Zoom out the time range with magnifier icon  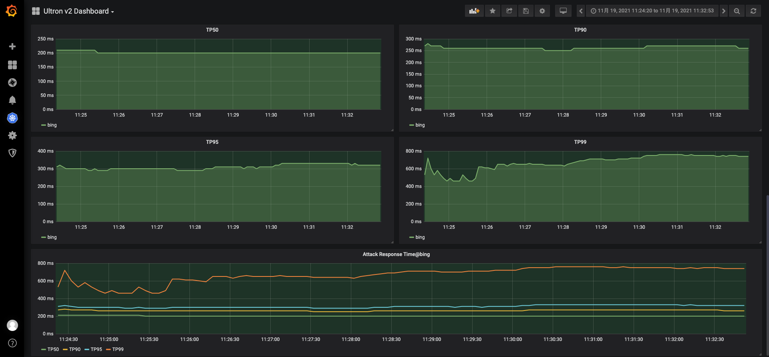(737, 11)
